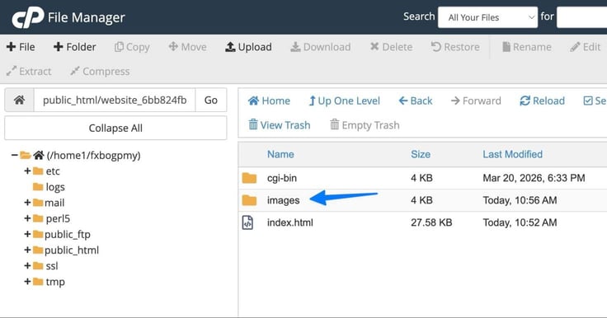Click Empty Trash
Viewport: 607px width, 318px height.
[x=365, y=125]
